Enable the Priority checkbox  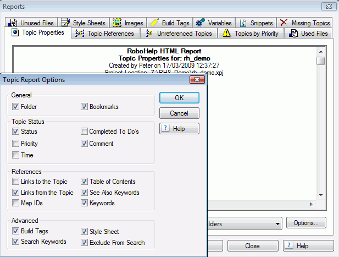15,144
